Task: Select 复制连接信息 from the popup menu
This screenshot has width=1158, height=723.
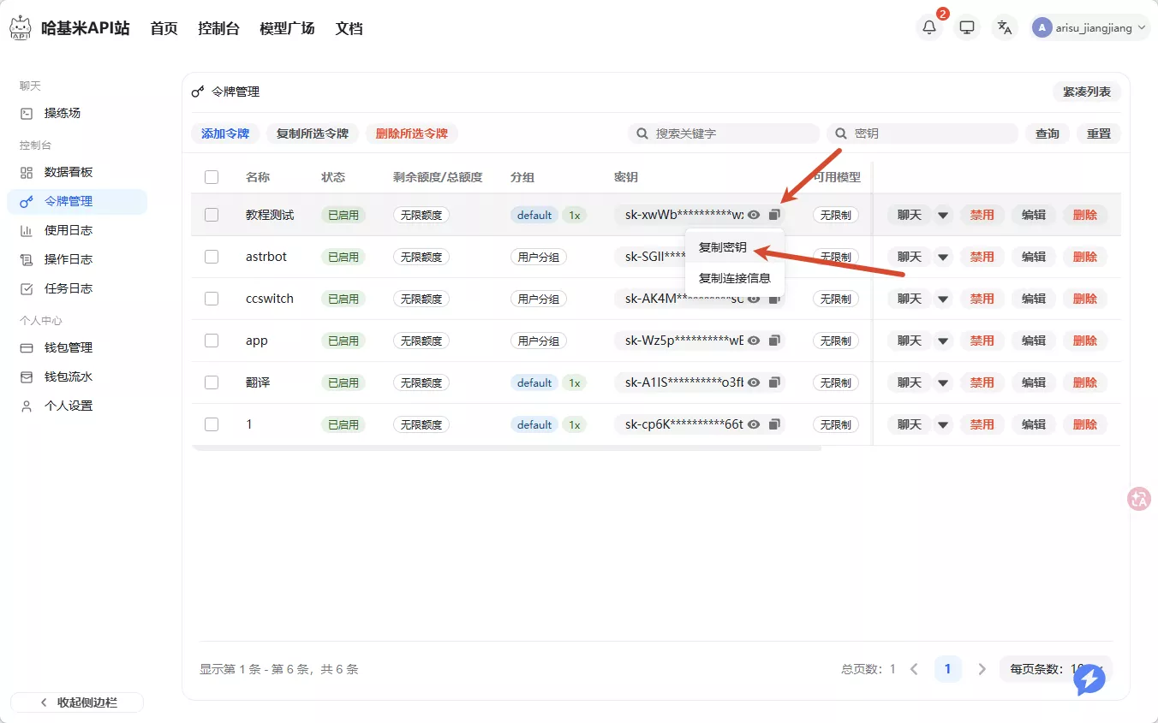Action: click(x=735, y=278)
